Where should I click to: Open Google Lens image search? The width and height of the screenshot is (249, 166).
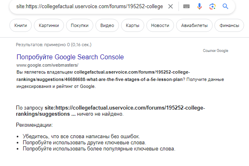click(212, 7)
